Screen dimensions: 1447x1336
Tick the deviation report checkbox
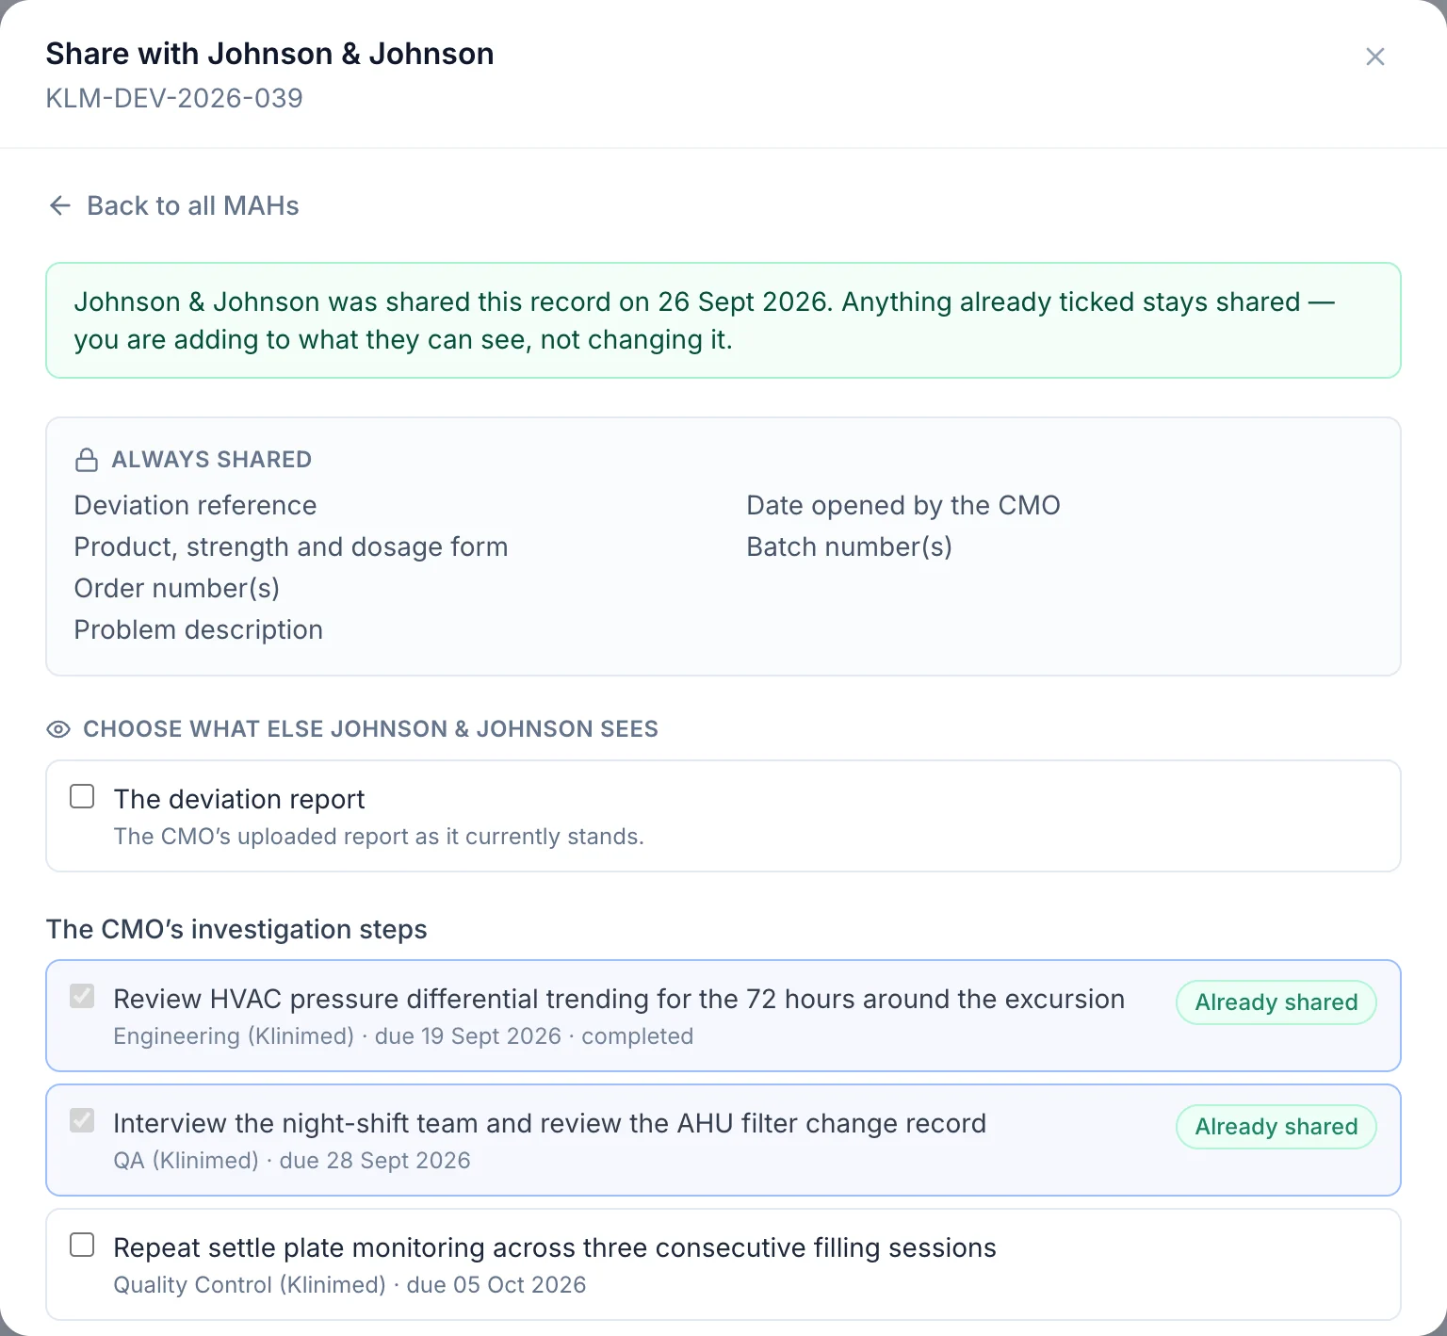pos(82,796)
